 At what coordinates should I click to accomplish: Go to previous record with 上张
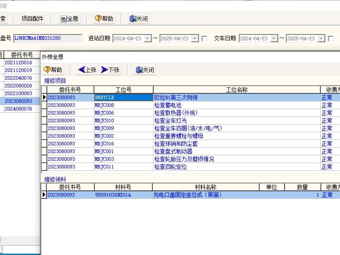(x=87, y=70)
